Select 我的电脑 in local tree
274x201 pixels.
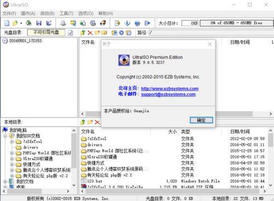point(18,130)
